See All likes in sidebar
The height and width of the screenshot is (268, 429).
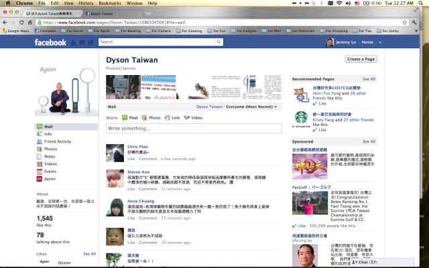point(89,254)
